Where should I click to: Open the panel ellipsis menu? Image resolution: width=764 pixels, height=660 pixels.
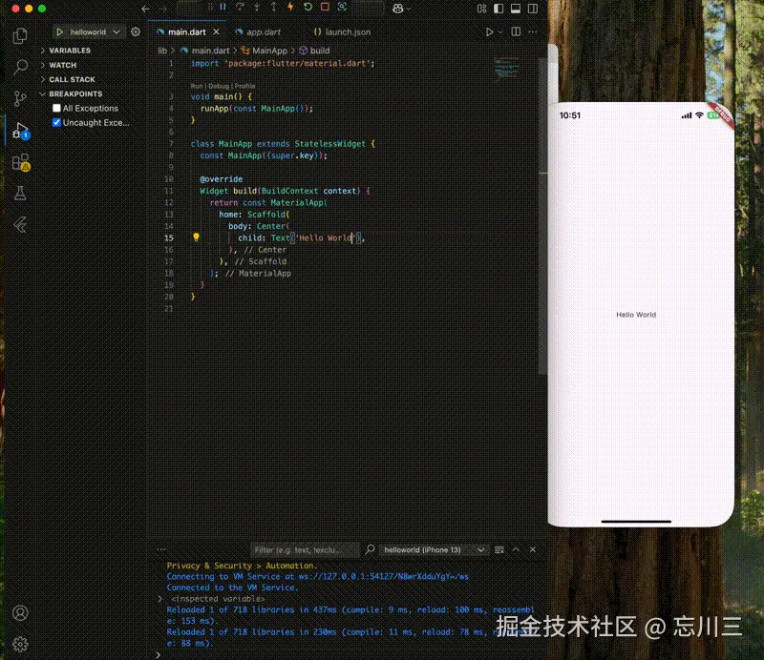coord(160,549)
